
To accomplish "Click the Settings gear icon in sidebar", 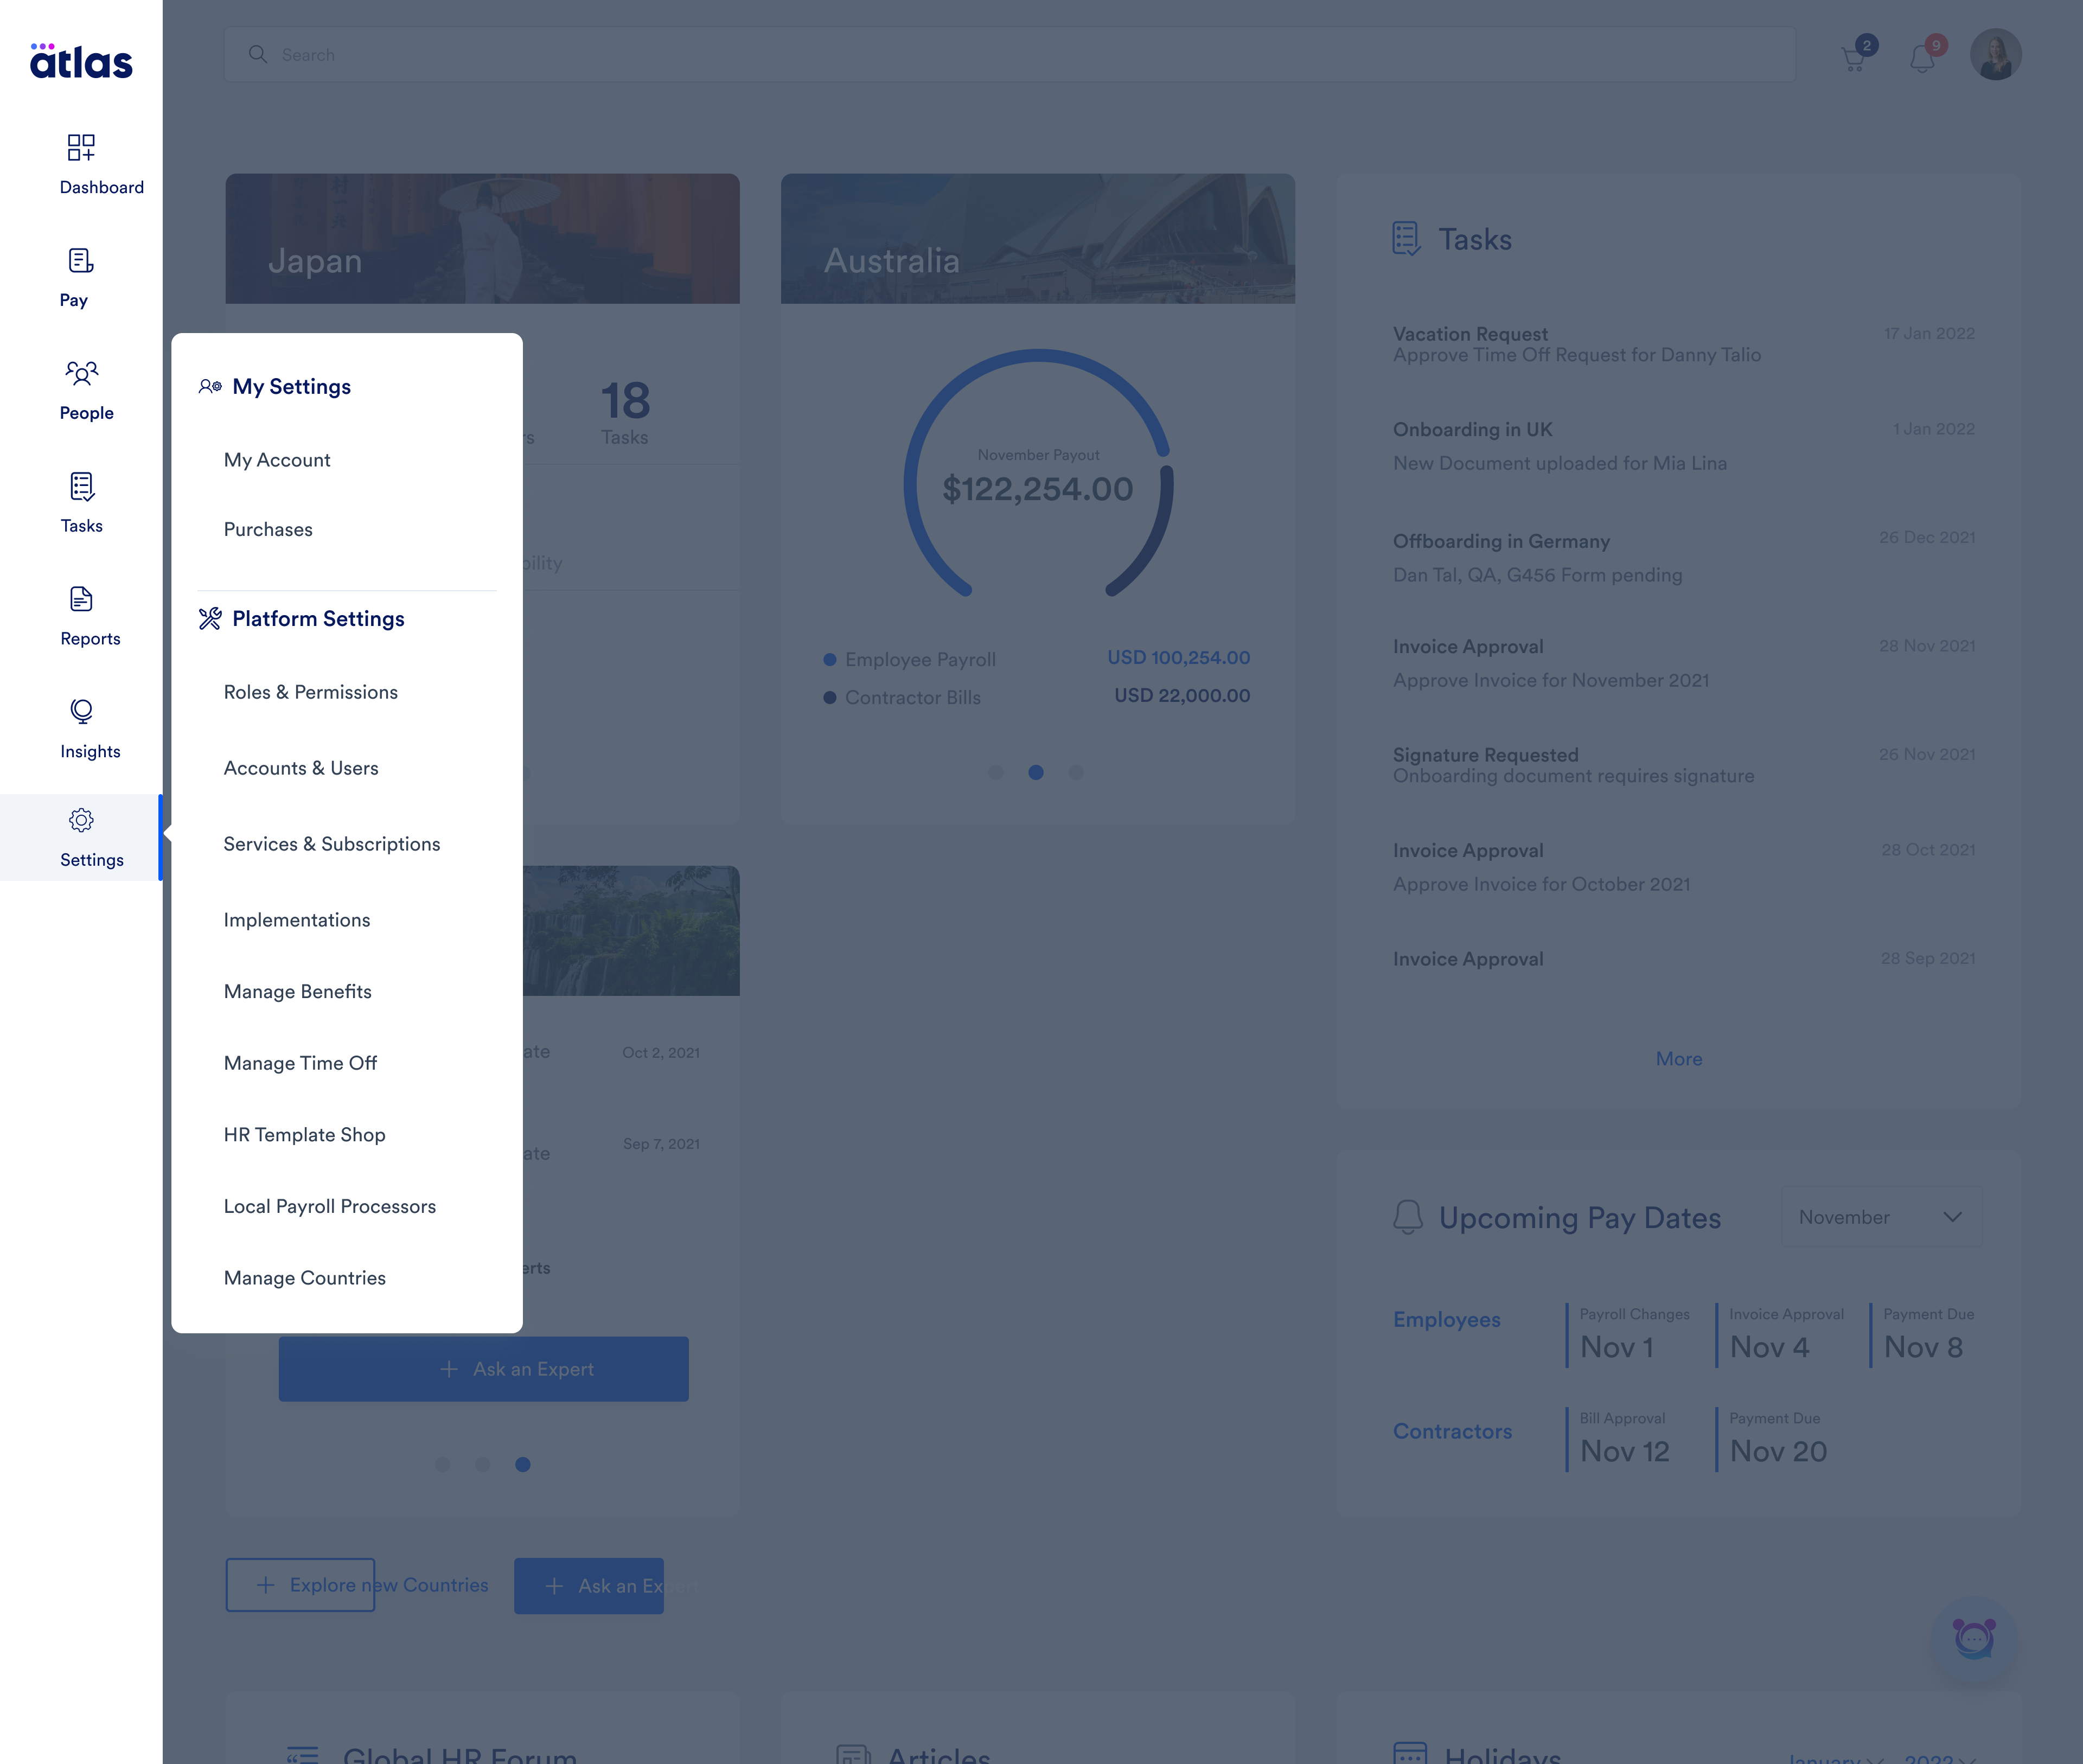I will click(x=81, y=820).
